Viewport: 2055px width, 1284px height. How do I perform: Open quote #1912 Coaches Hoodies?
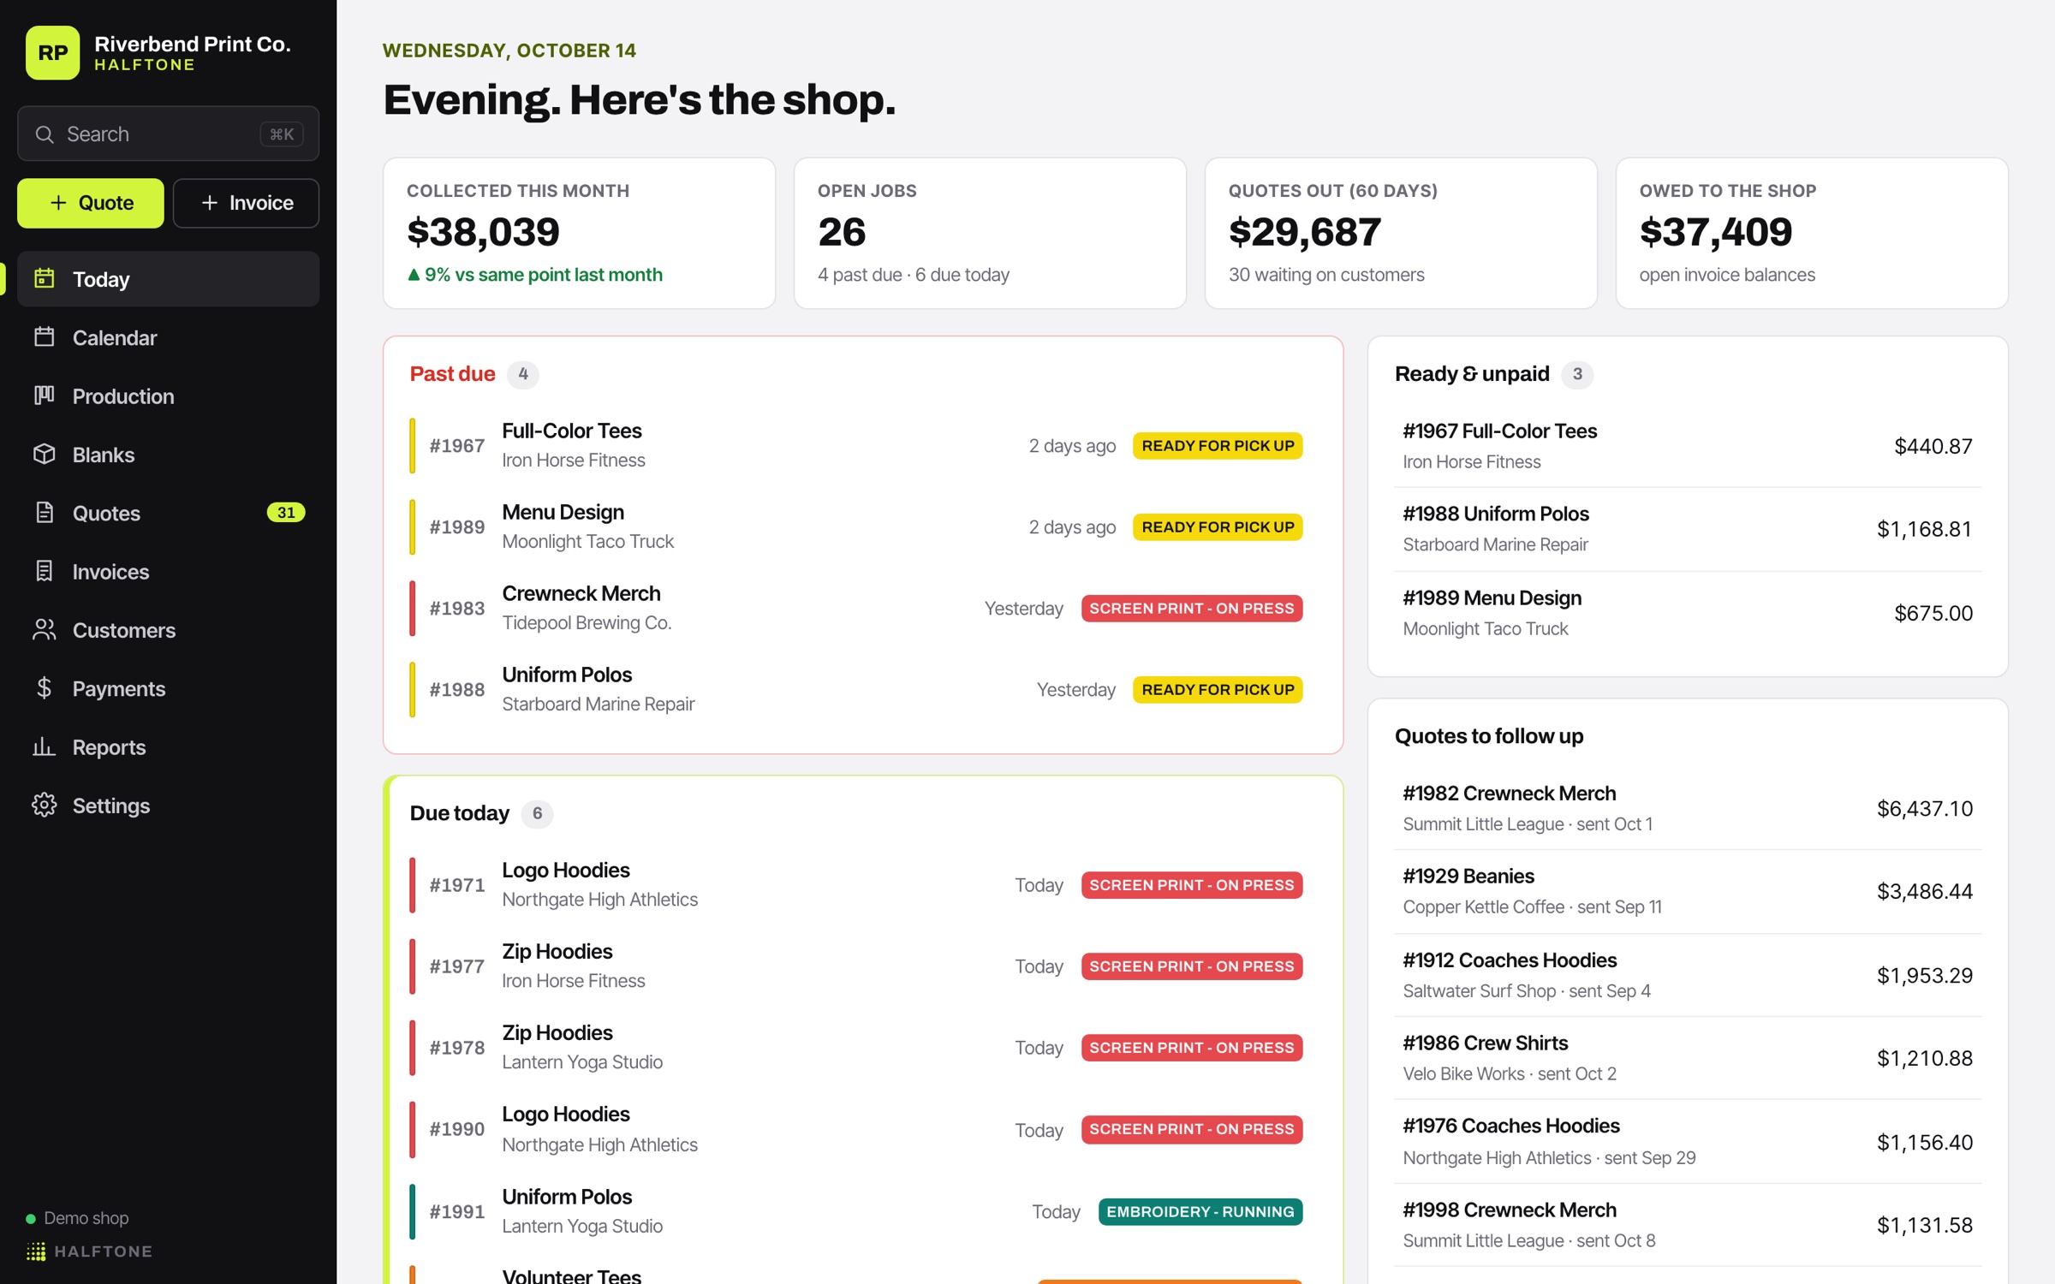click(1688, 975)
